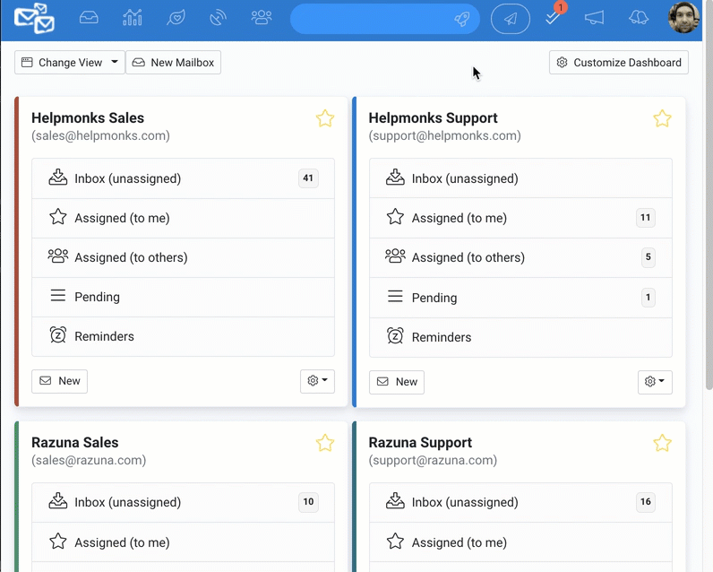Click the 11 count badge in Helpmonks Support

[645, 218]
